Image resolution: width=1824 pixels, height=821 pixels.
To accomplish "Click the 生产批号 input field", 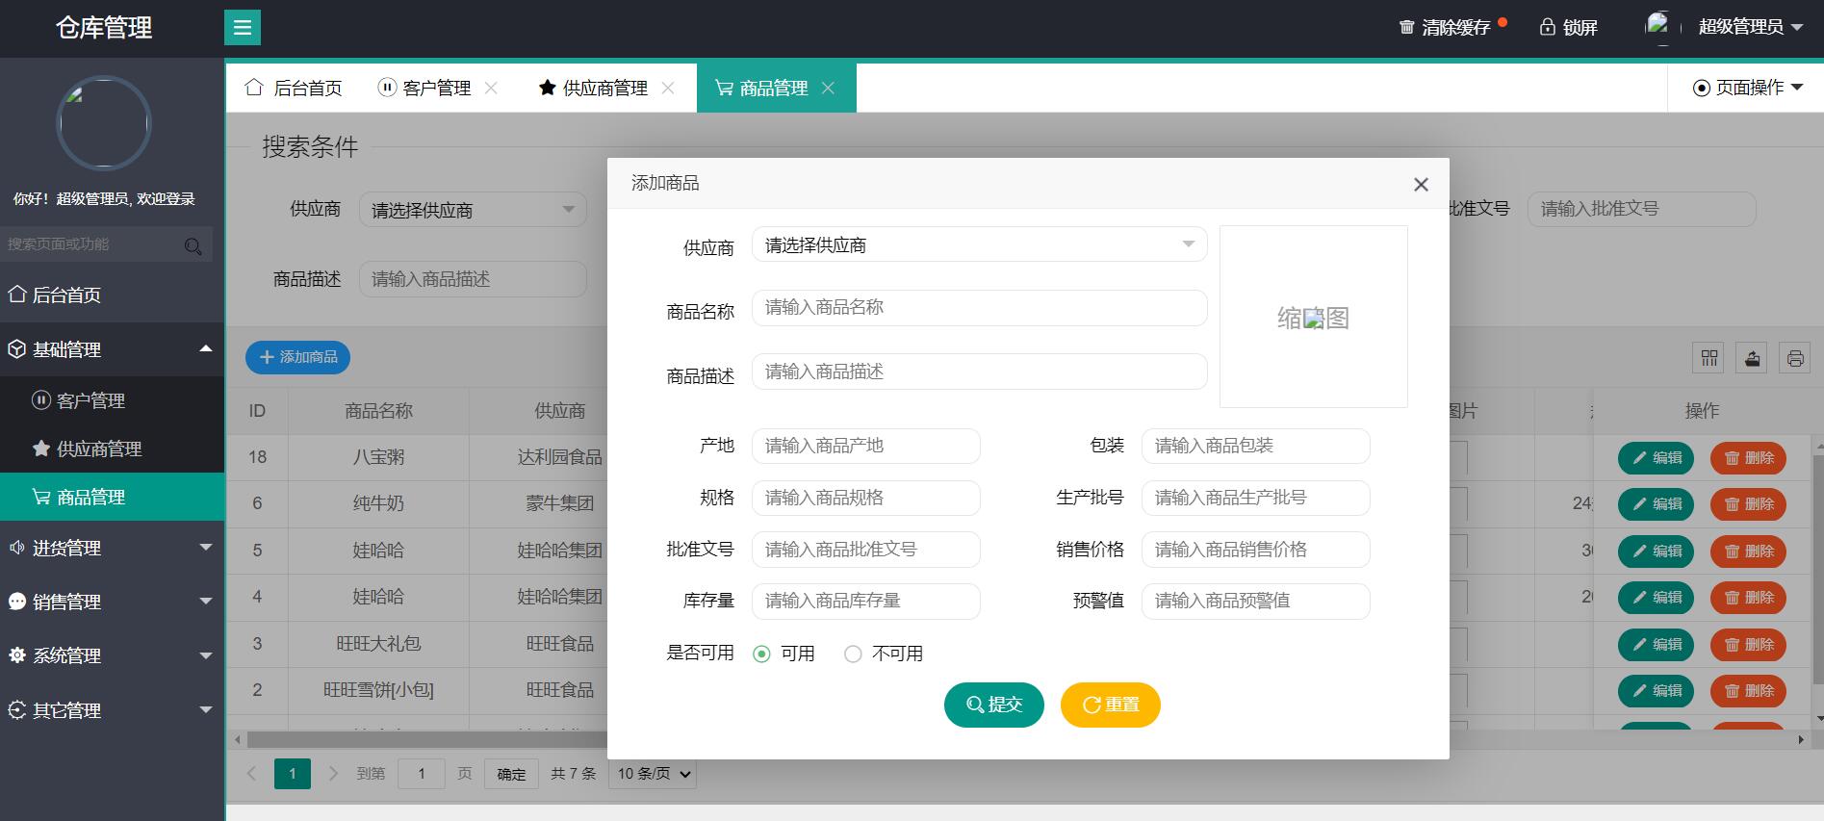I will (x=1255, y=498).
